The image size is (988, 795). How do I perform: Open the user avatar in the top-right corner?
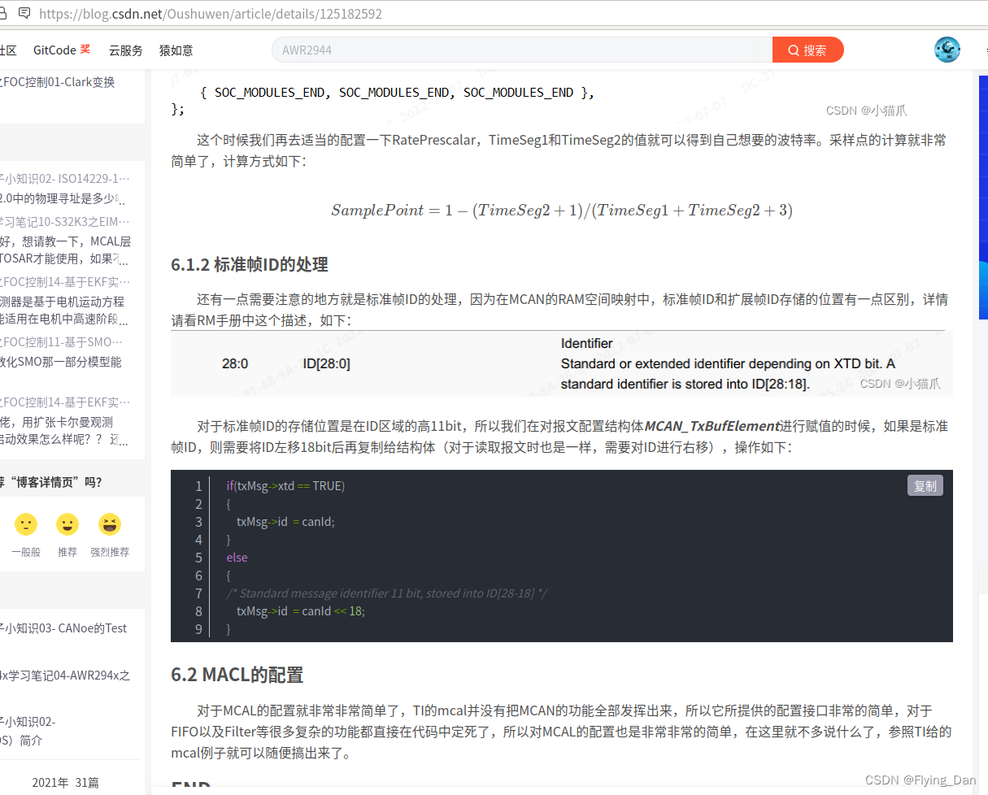point(947,50)
